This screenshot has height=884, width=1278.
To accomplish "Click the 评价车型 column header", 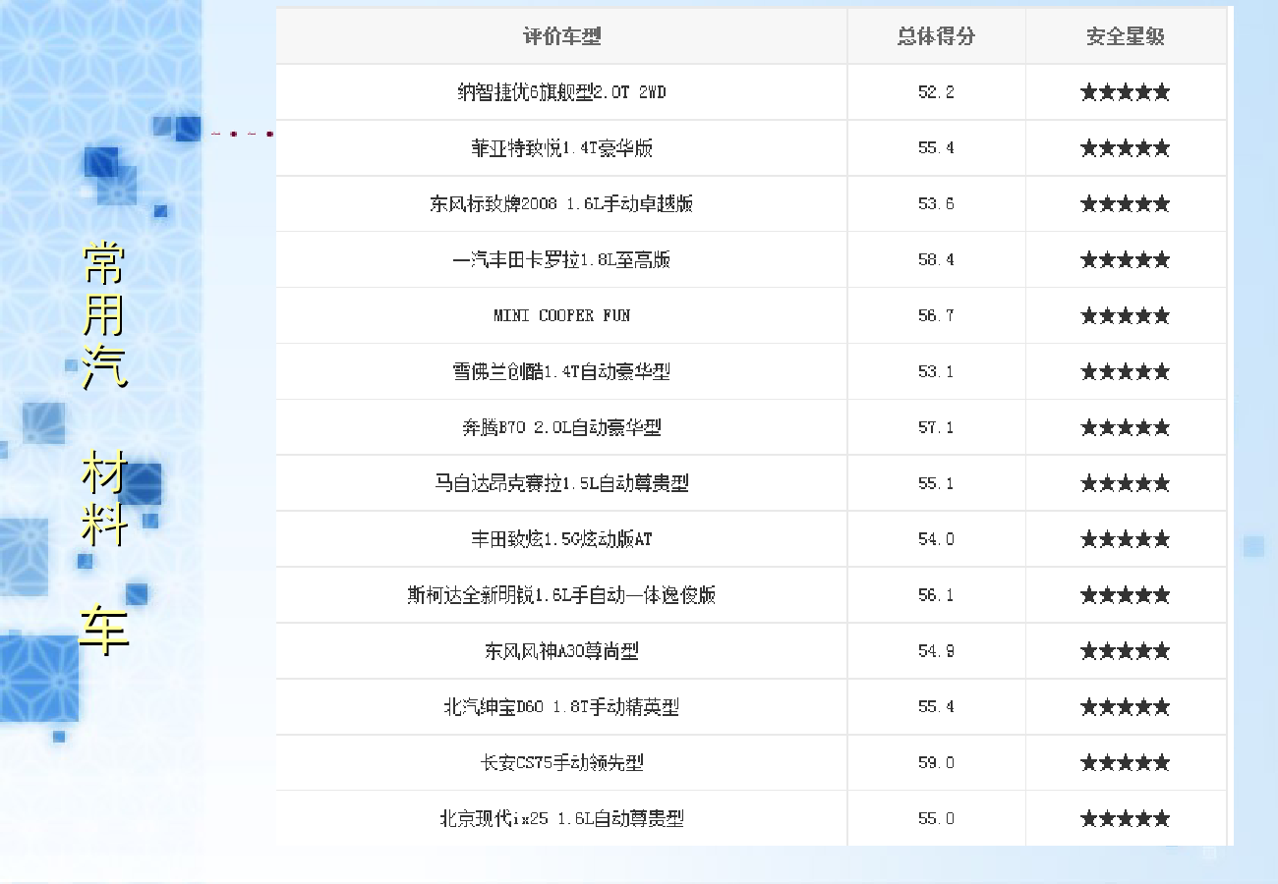I will [x=561, y=36].
